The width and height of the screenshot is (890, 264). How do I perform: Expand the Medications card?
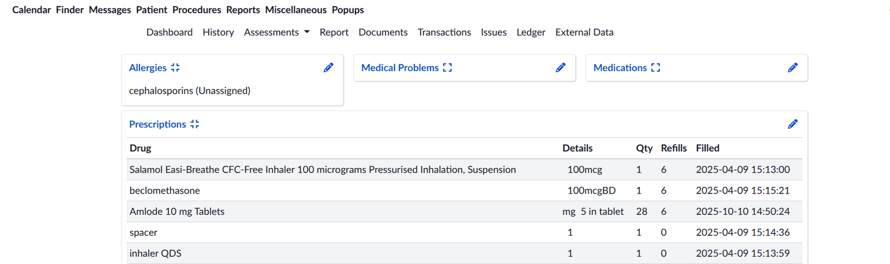(x=655, y=68)
